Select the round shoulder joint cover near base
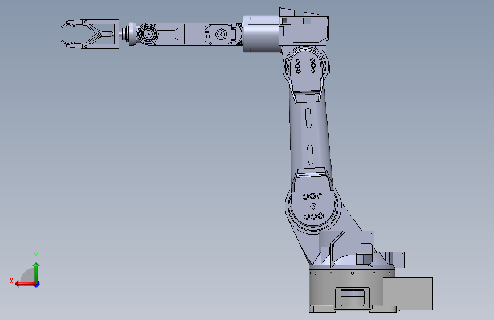The width and height of the screenshot is (494, 320). 313,206
